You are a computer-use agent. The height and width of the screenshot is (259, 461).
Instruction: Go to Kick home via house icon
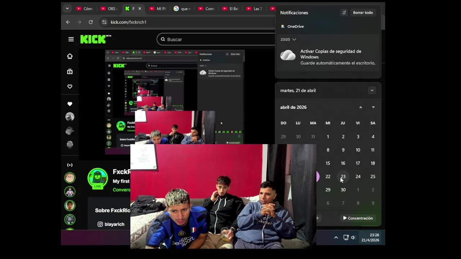(70, 56)
